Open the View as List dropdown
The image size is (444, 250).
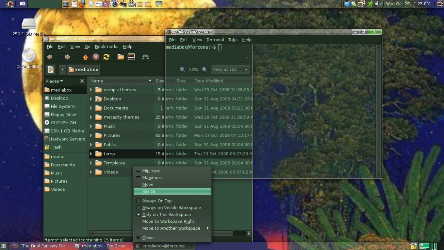coord(230,69)
